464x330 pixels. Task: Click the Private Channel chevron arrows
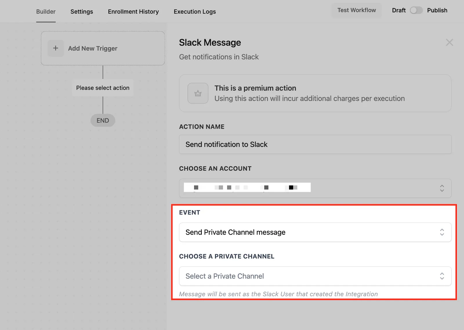click(x=442, y=276)
